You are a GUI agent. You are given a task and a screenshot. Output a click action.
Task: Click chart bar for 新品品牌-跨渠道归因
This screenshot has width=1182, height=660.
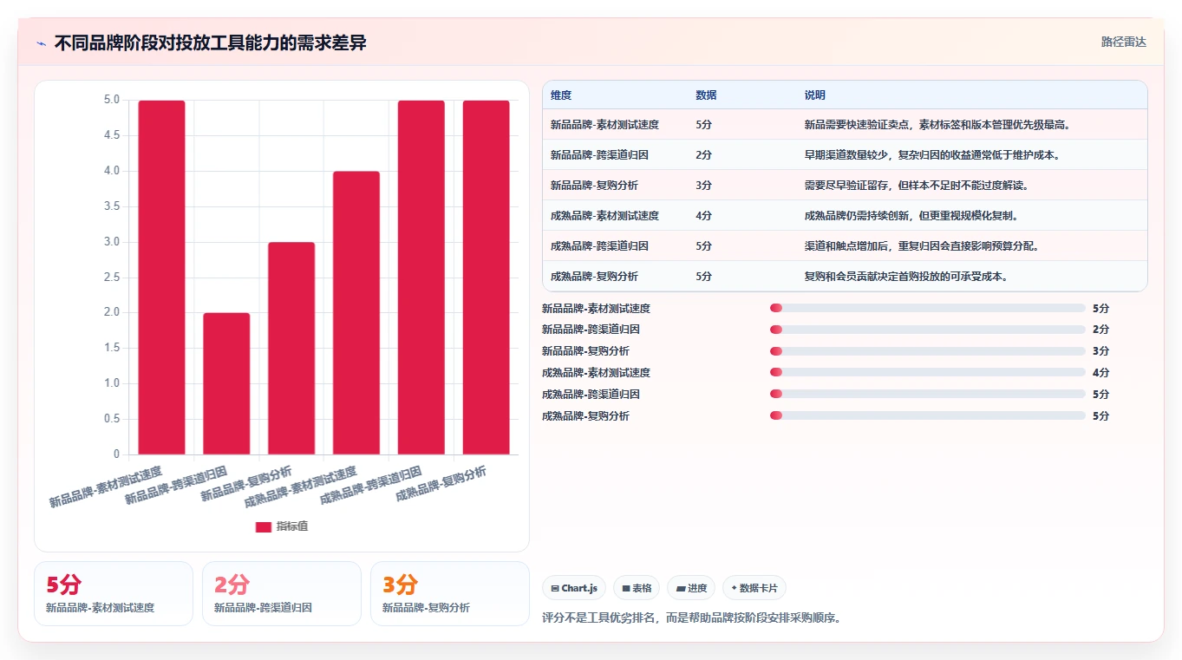(x=226, y=383)
